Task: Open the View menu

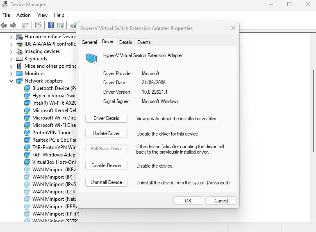Action: coord(42,15)
